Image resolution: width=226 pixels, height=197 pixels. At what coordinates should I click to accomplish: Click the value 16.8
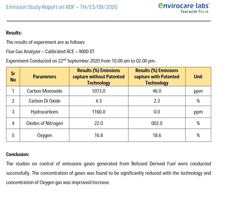(99, 135)
